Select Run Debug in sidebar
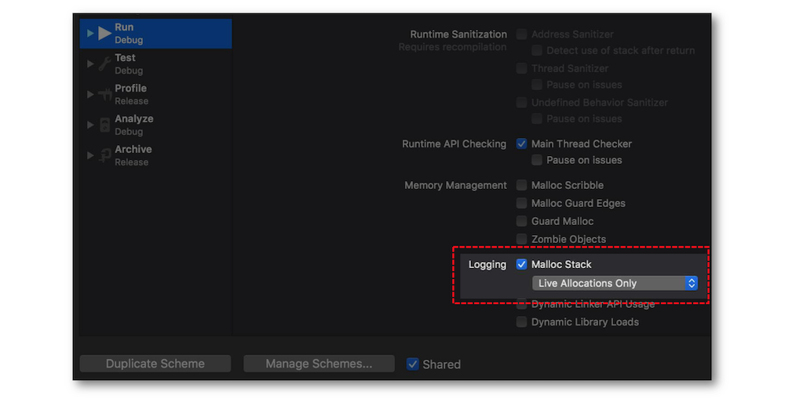Image resolution: width=785 pixels, height=399 pixels. click(155, 34)
